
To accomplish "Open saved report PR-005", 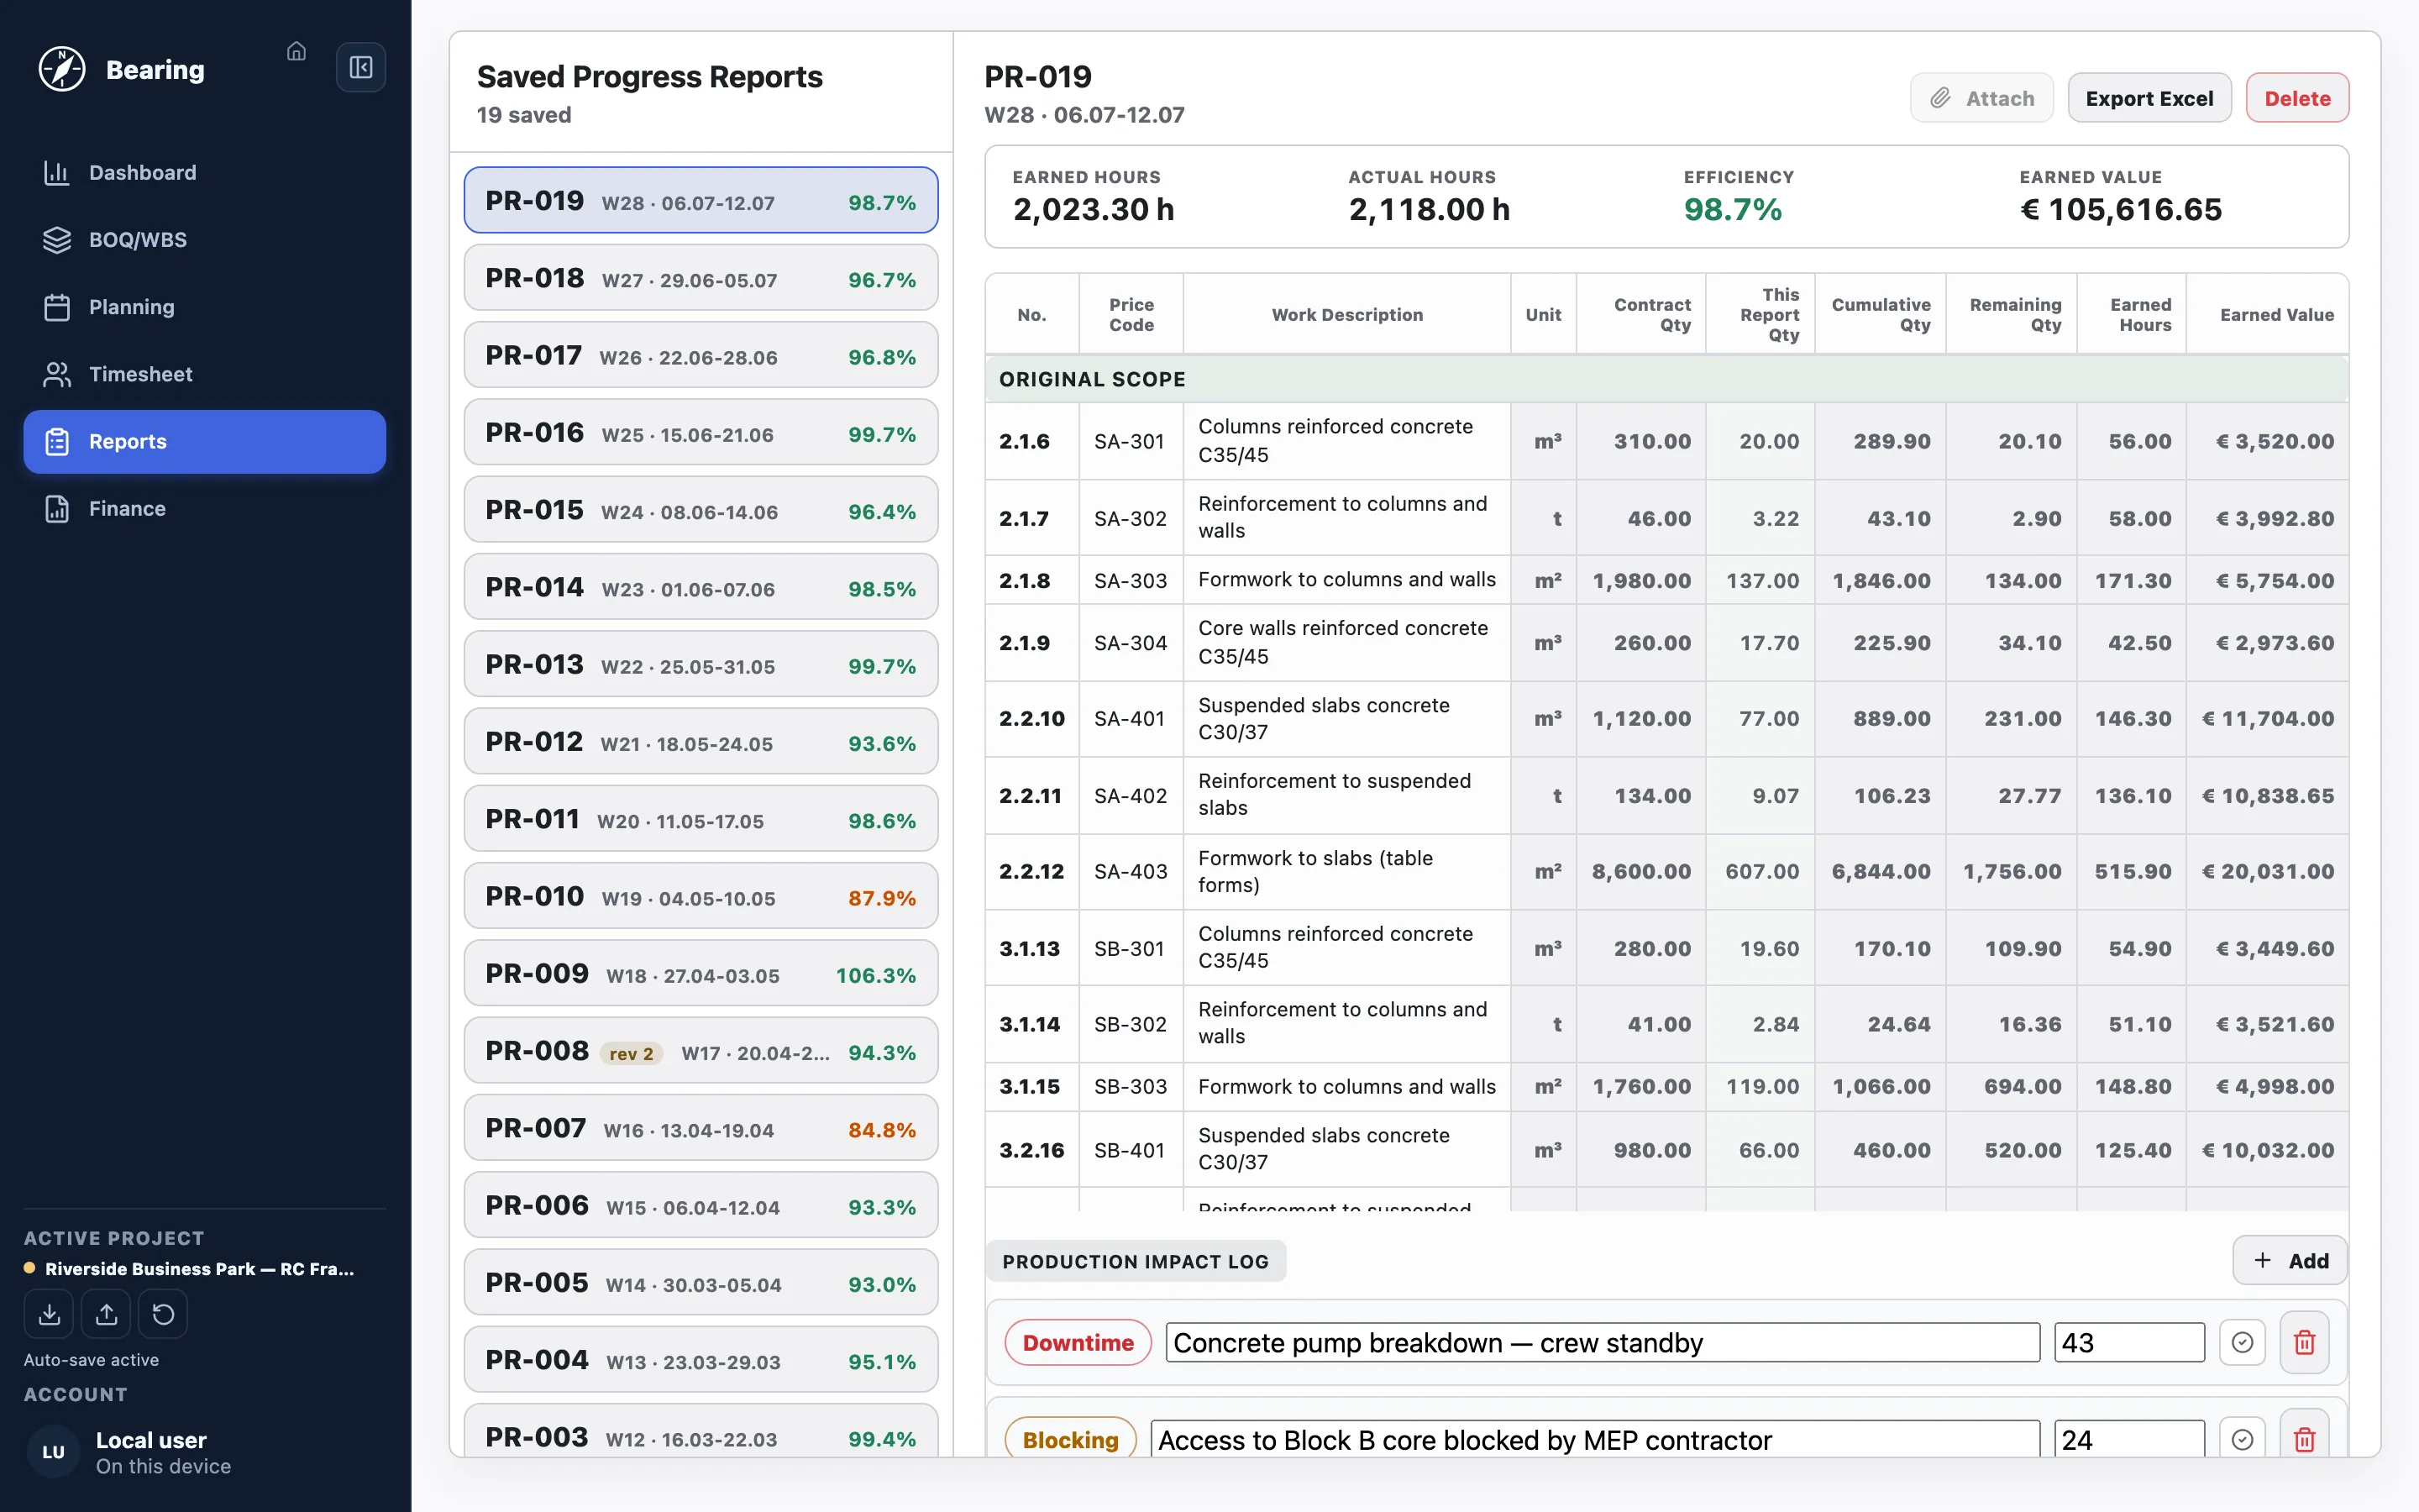I will point(701,1282).
